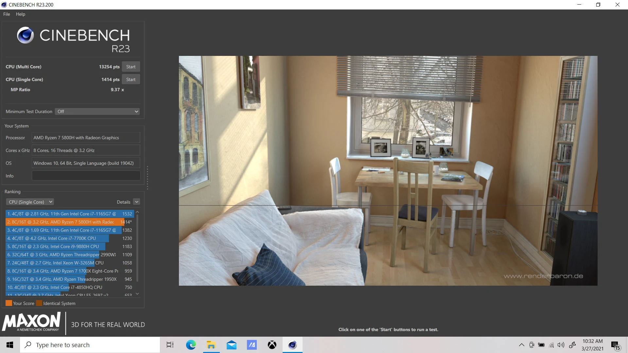The image size is (628, 353).
Task: Start the CPU Single Core test
Action: click(131, 79)
